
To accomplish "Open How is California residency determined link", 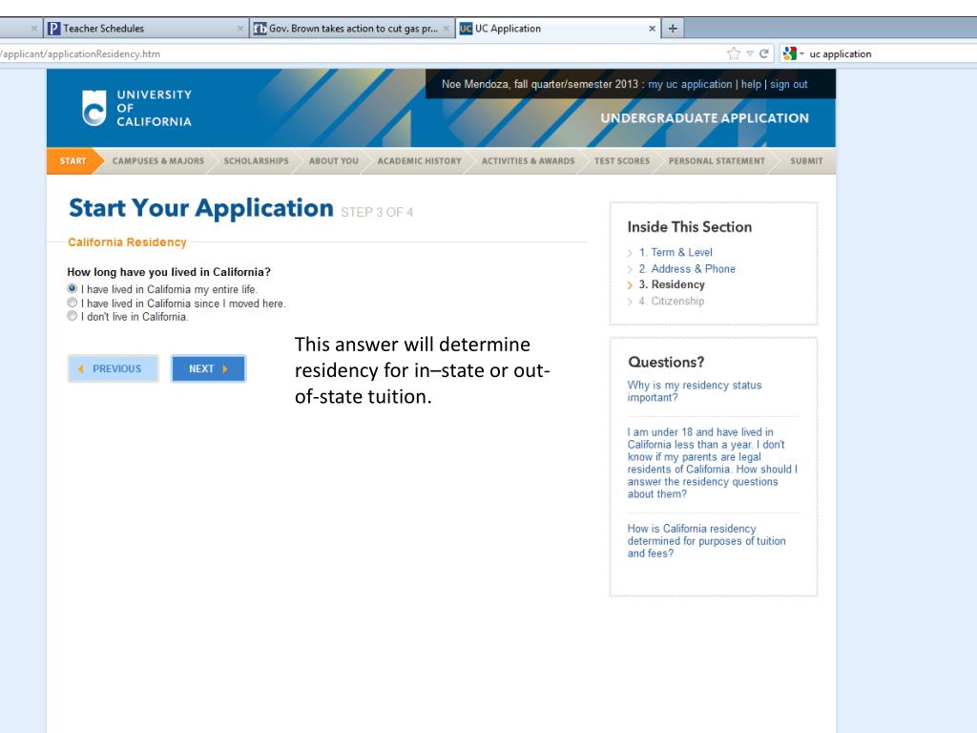I will click(707, 541).
